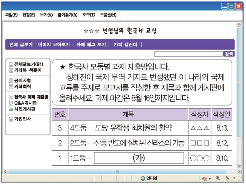This screenshot has width=246, height=185.
Task: Open the 파일(F) menu
Action: [x=11, y=15]
